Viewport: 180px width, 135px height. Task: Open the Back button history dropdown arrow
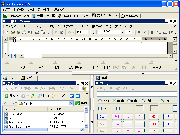(18, 96)
